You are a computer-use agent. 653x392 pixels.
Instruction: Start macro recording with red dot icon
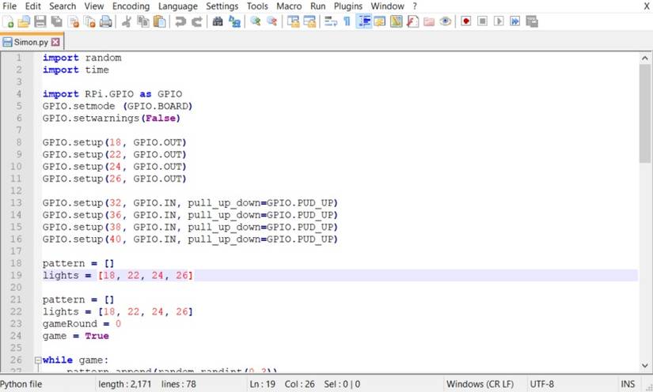[x=466, y=21]
